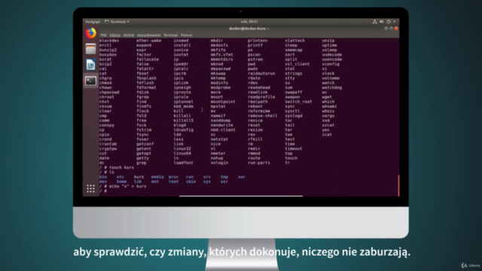Image resolution: width=482 pixels, height=271 pixels.
Task: Click 'run-parts' in the command list
Action: (259, 163)
